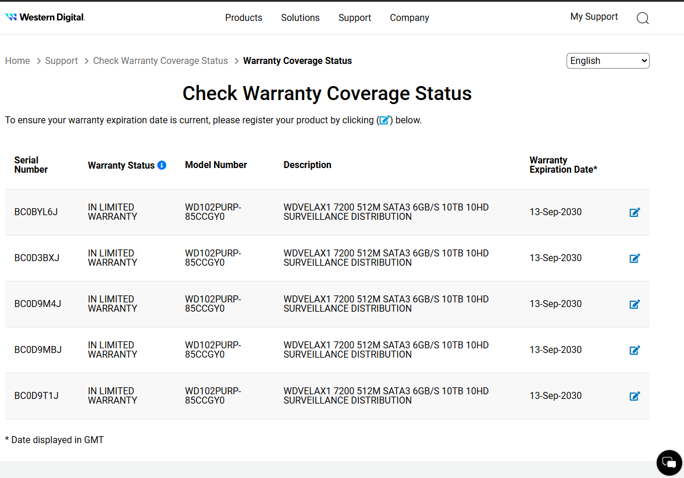Image resolution: width=684 pixels, height=478 pixels.
Task: Click the Description column header
Action: (x=308, y=165)
